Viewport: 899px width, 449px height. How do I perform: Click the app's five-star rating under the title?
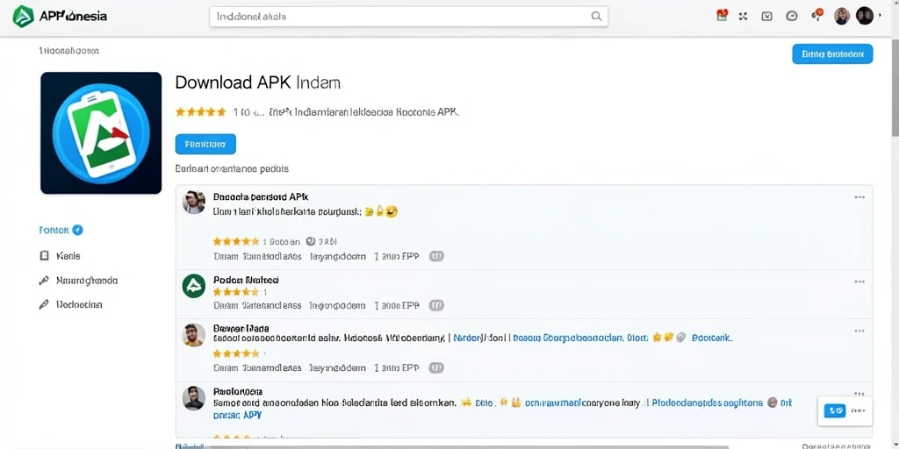point(201,112)
